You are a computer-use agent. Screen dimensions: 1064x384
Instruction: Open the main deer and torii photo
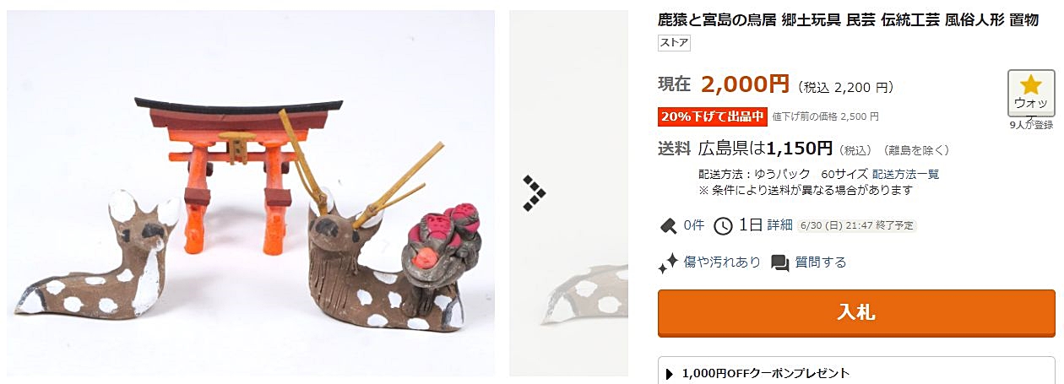(251, 192)
